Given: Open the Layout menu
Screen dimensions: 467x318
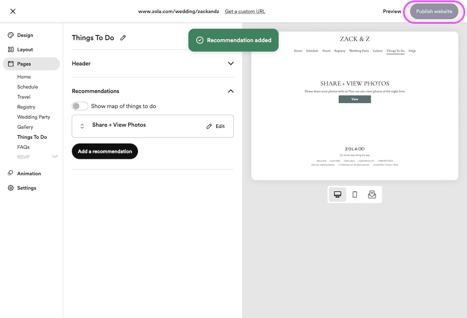Looking at the screenshot, I should (25, 49).
